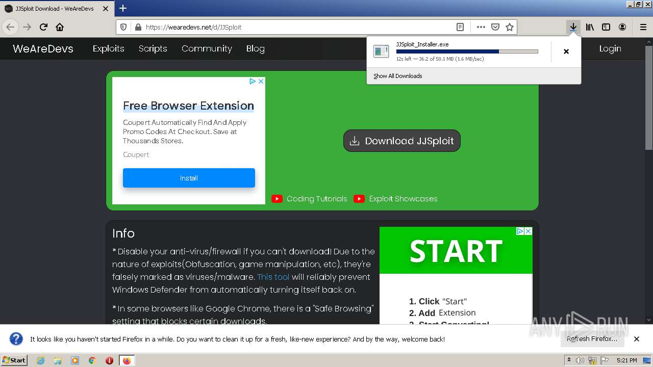653x367 pixels.
Task: Open the Firefox account avatar icon
Action: point(622,27)
